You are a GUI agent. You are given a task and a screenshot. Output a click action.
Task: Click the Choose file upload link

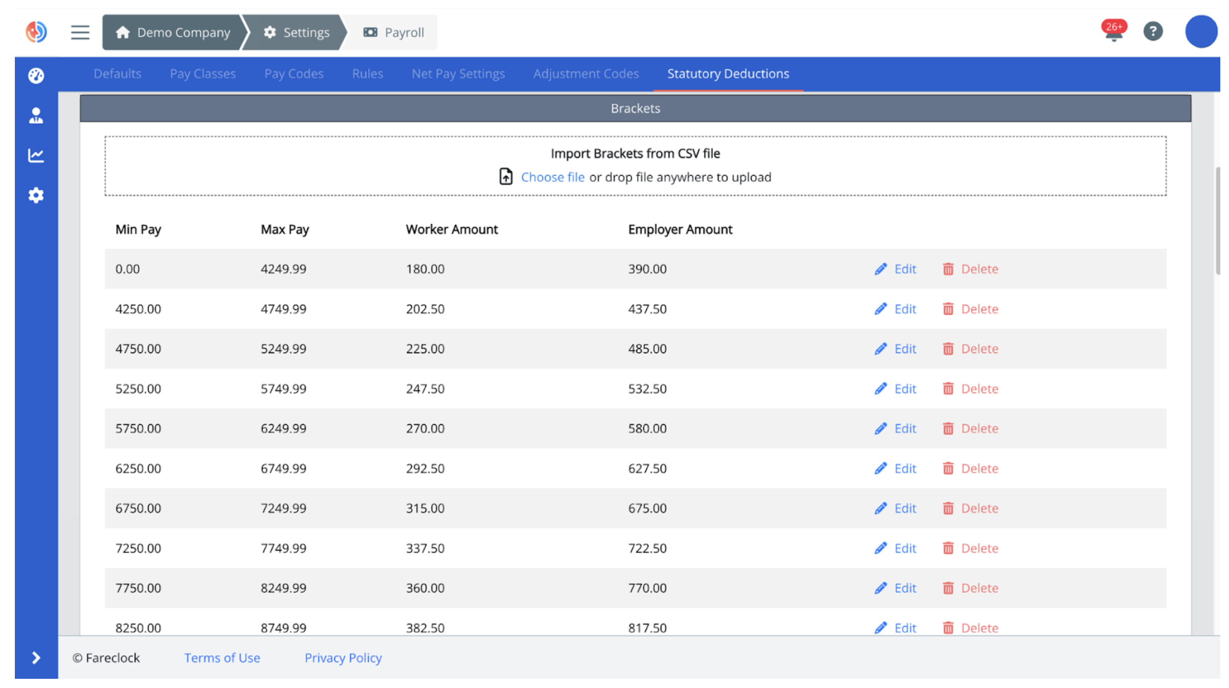click(x=553, y=177)
